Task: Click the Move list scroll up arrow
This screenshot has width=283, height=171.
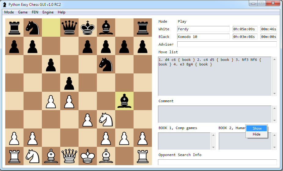Action: pyautogui.click(x=274, y=59)
